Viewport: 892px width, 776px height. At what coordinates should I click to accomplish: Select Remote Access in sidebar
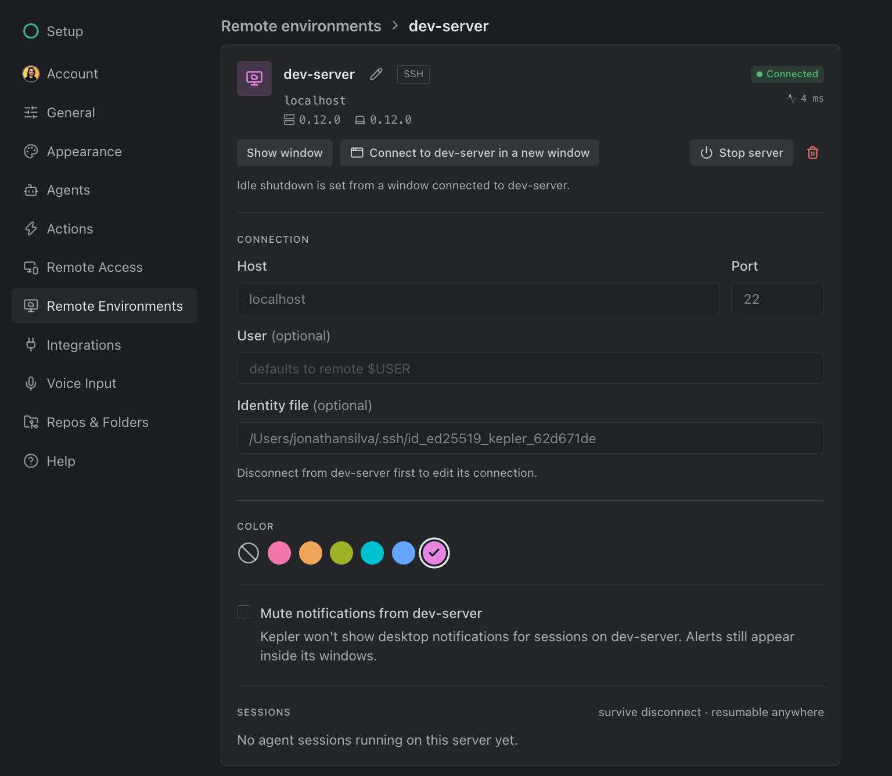[105, 267]
